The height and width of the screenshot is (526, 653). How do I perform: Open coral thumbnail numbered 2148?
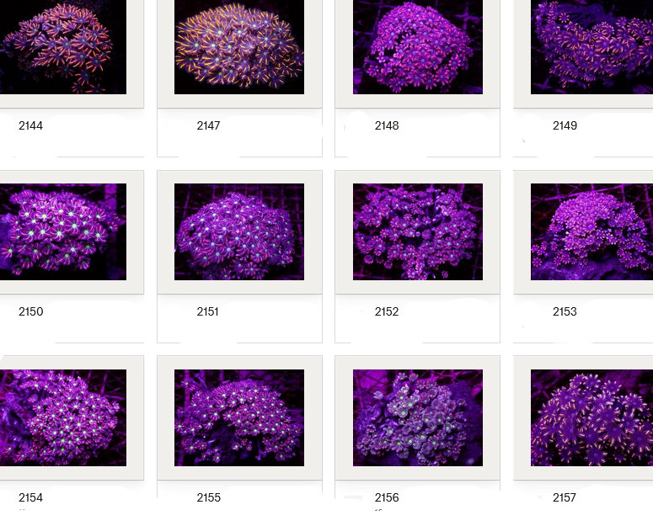(418, 47)
